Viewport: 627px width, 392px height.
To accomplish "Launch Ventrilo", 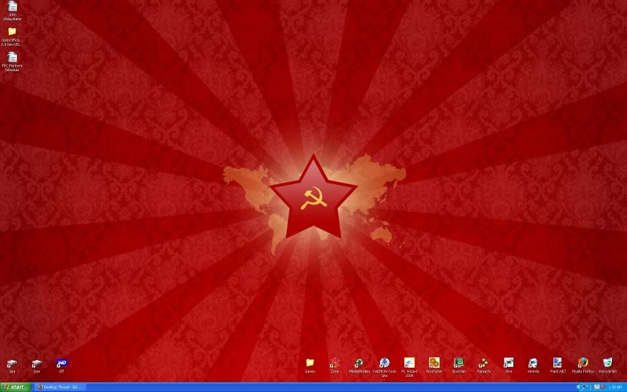I will [x=533, y=364].
